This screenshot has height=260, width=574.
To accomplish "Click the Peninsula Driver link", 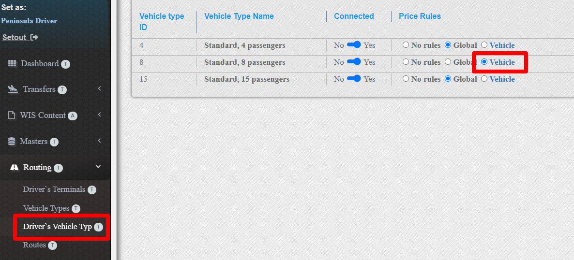I will 29,21.
